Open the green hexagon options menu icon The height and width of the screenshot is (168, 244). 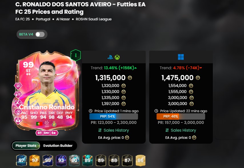76,55
